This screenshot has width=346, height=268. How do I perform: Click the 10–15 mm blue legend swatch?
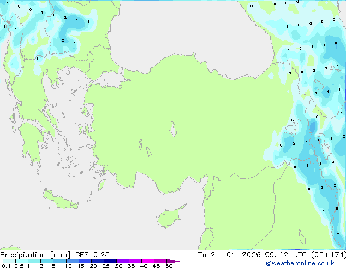coord(72,261)
